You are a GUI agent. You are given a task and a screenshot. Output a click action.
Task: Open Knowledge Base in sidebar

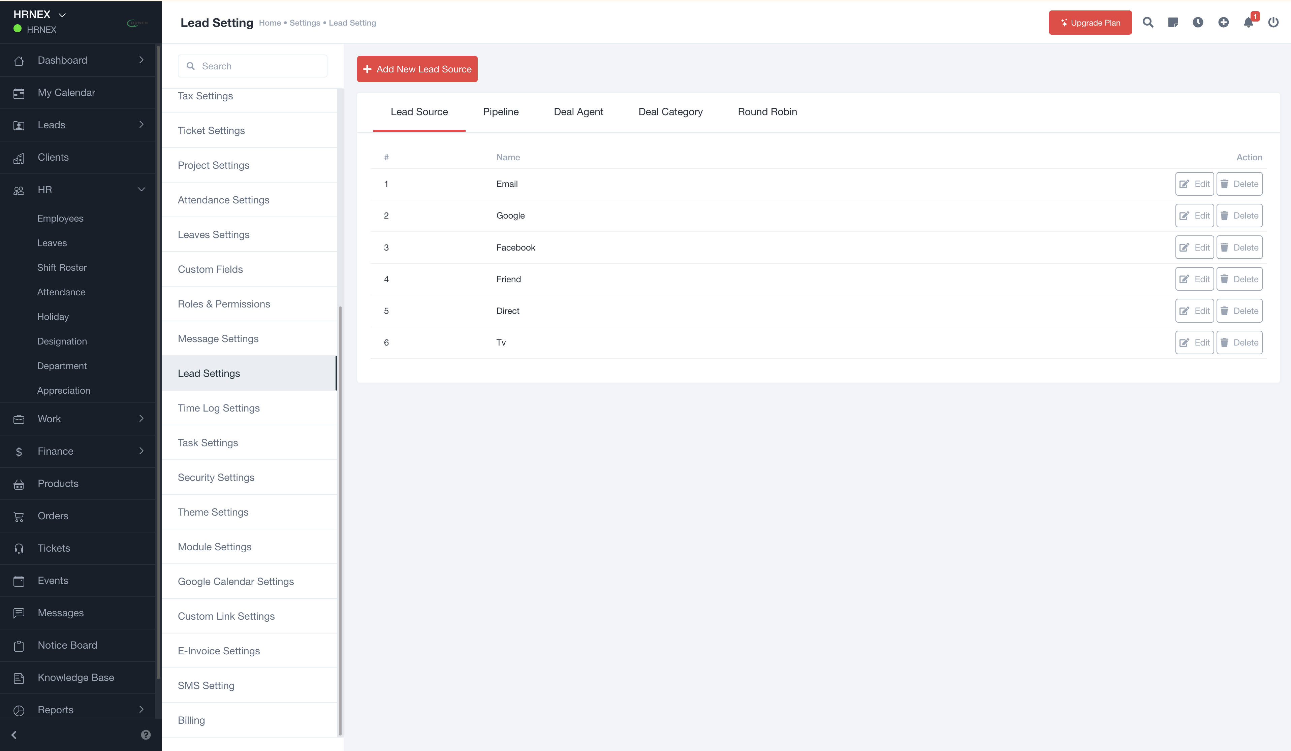tap(77, 677)
